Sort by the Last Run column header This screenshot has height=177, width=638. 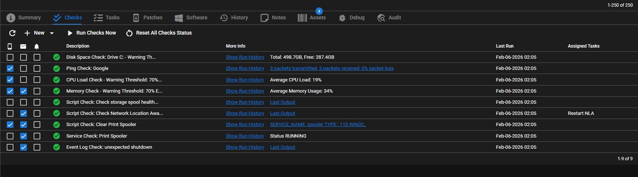(x=505, y=46)
